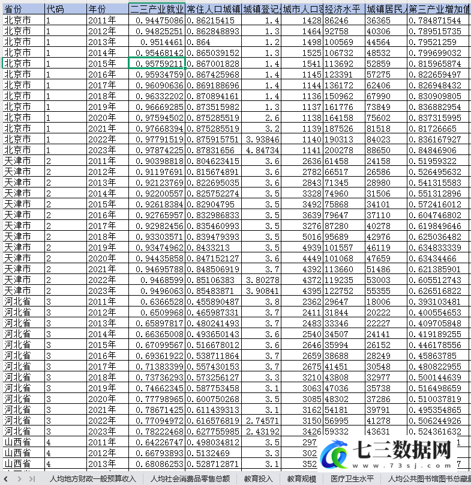This screenshot has width=471, height=485.
Task: Click the cell value 0.45863785
Action: coord(439,356)
